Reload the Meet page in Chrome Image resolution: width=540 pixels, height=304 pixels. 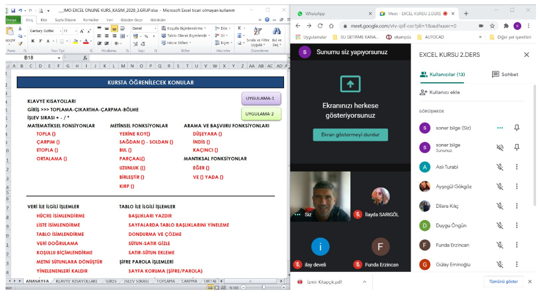(x=320, y=26)
